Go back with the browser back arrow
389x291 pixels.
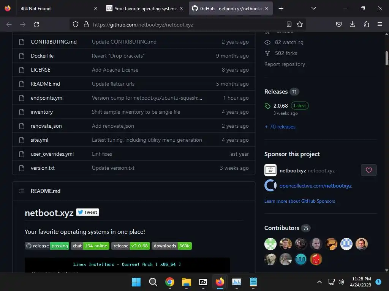coord(9,25)
